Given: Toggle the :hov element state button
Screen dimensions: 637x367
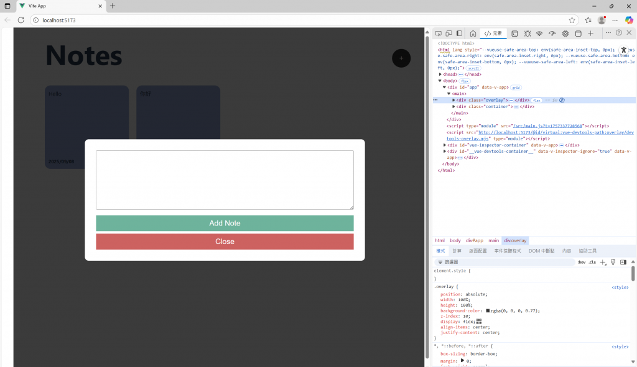Looking at the screenshot, I should (x=582, y=263).
